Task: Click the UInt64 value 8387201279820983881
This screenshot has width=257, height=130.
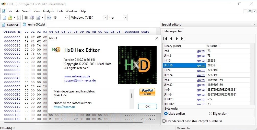Action: click(x=222, y=94)
